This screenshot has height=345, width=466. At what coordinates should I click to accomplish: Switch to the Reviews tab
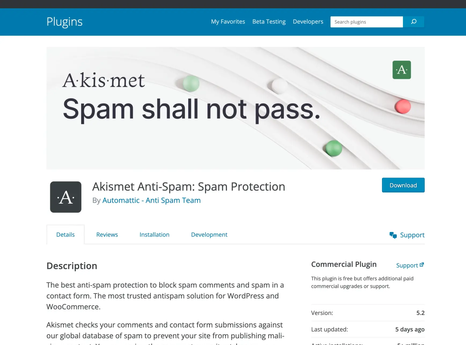(x=107, y=235)
